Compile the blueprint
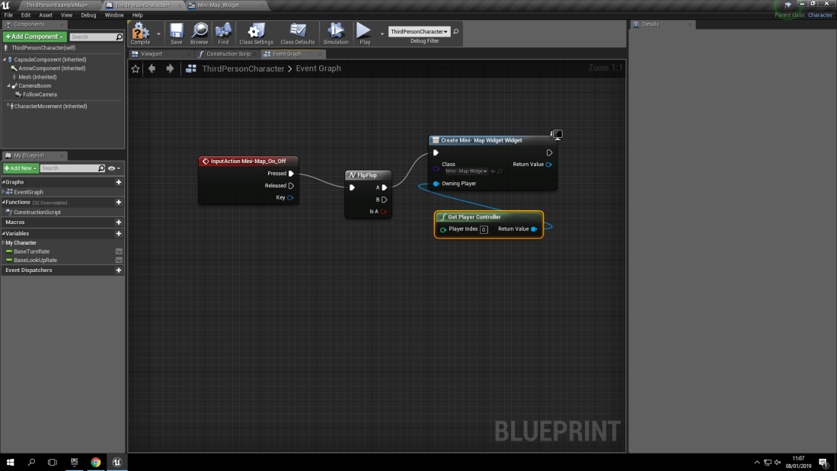This screenshot has height=471, width=837. (x=140, y=33)
